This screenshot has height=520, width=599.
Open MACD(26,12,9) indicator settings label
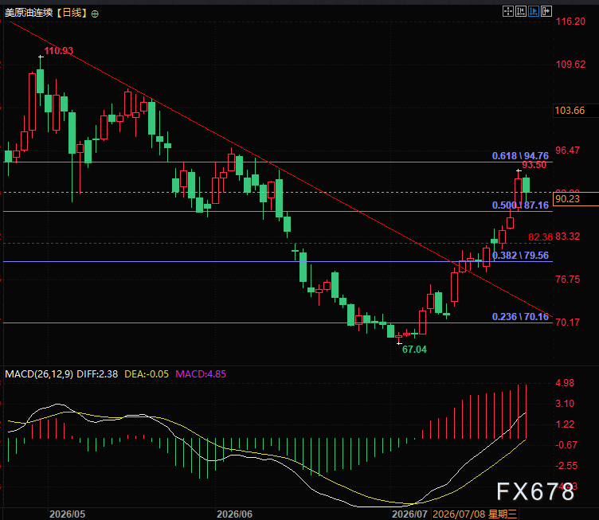pyautogui.click(x=38, y=373)
